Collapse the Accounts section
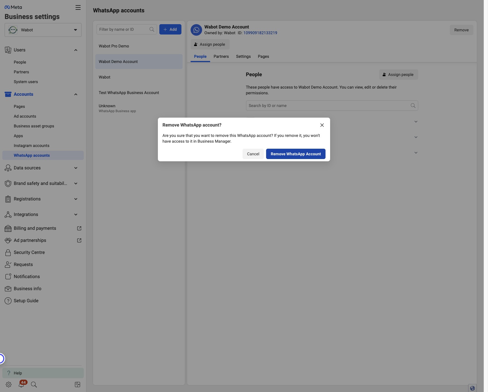Image resolution: width=488 pixels, height=392 pixels. 76,94
